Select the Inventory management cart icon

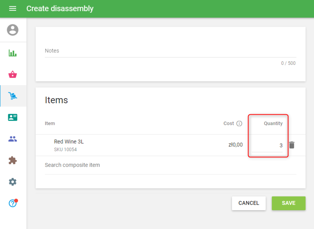point(13,96)
